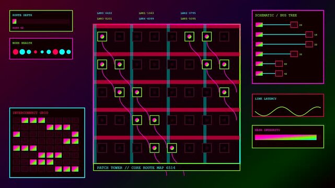The height and width of the screenshot is (188, 335).
Task: Toggle lit cell at Interconnect Grid row three, first column
Action: (x=16, y=134)
